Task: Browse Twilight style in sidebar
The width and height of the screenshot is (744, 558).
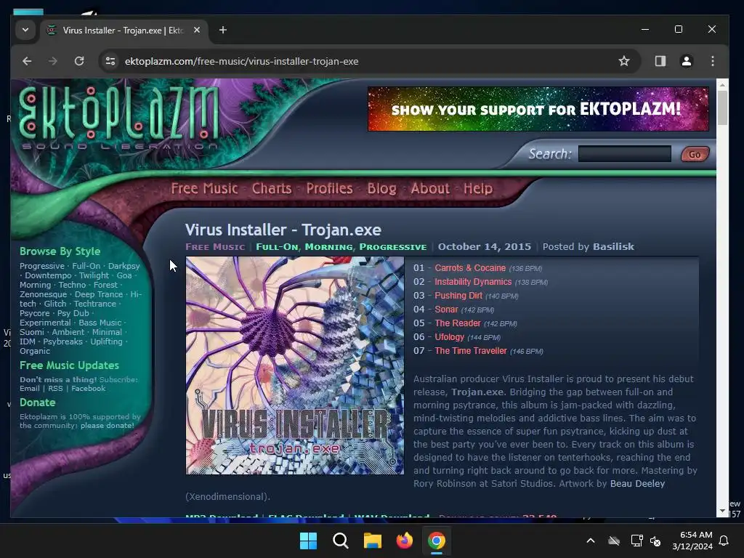Action: point(94,275)
